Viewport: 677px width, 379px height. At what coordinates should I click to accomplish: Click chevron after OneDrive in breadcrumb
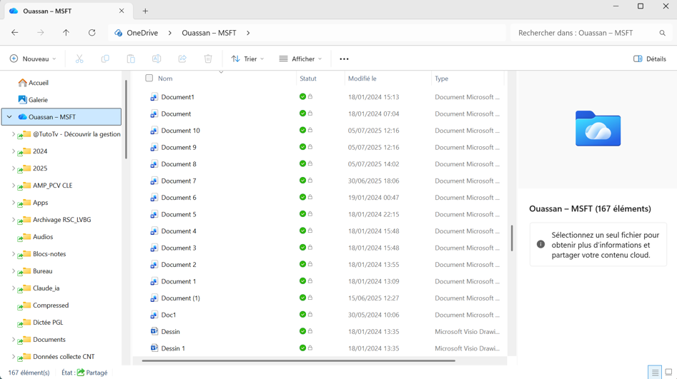[x=169, y=33]
